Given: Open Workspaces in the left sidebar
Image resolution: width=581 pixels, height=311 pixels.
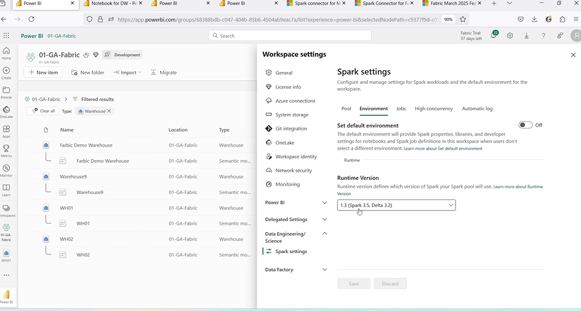Looking at the screenshot, I should 6,211.
